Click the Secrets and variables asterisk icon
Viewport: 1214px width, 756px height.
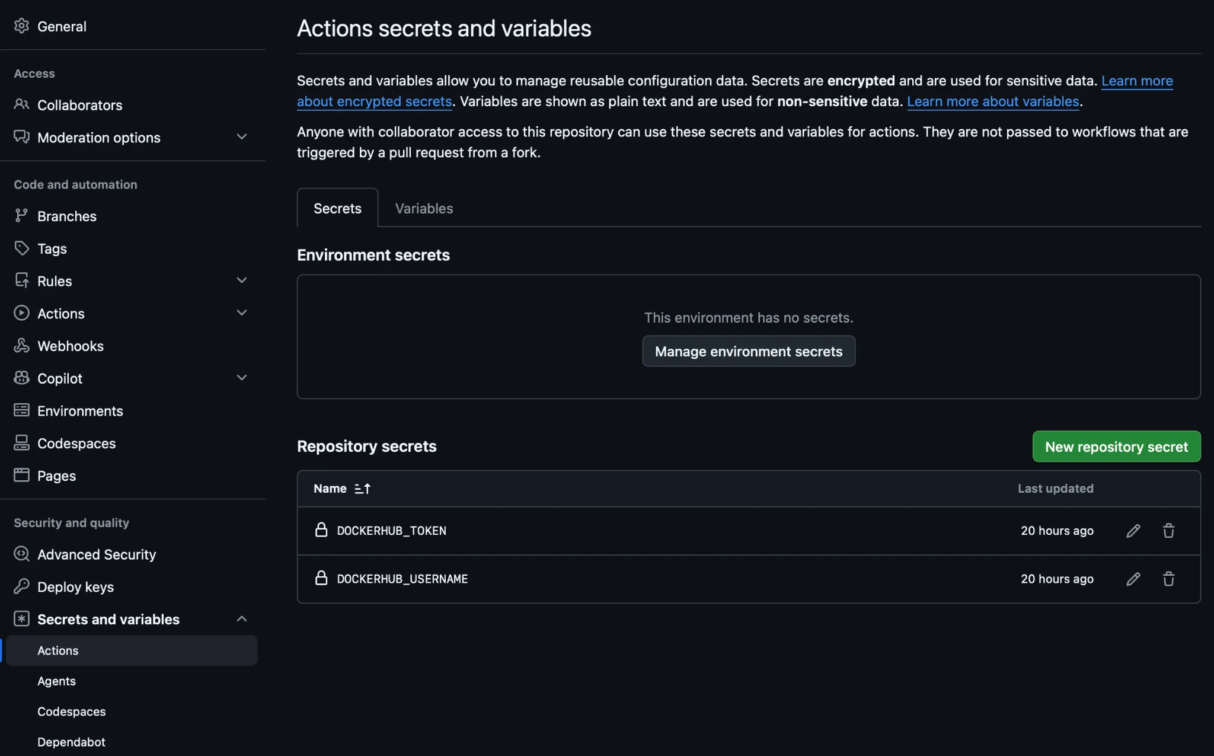coord(22,619)
